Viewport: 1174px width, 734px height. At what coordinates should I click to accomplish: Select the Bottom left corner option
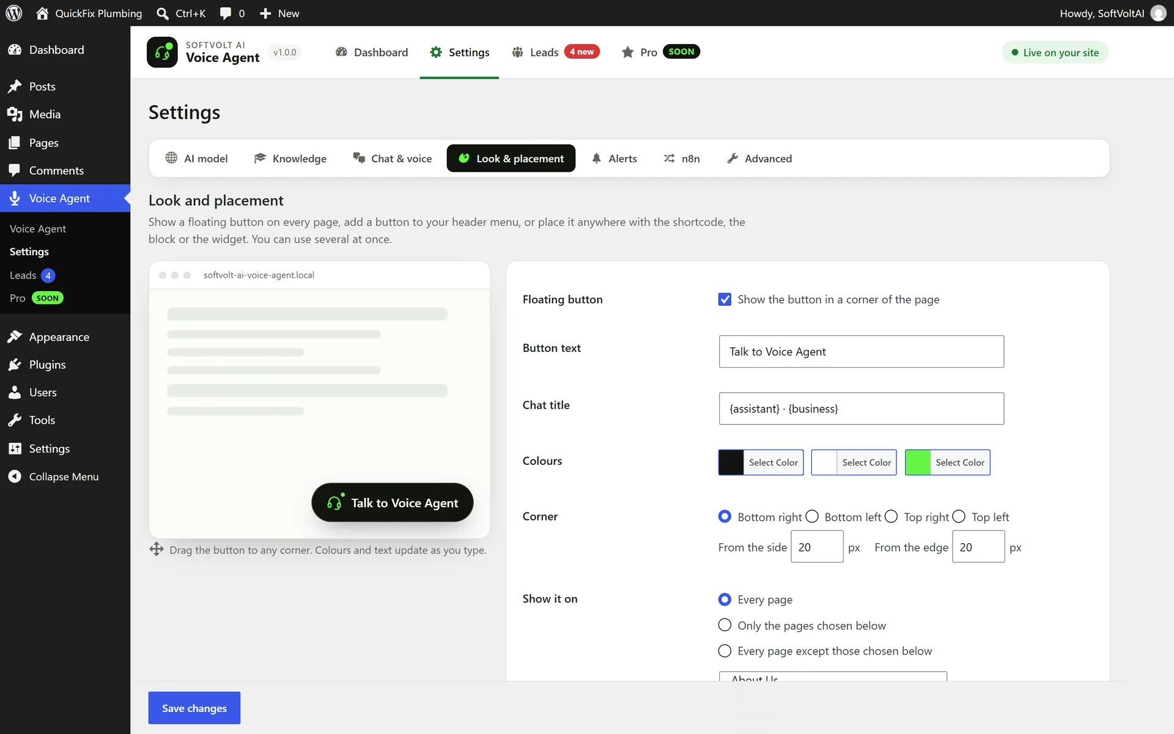[x=812, y=517]
